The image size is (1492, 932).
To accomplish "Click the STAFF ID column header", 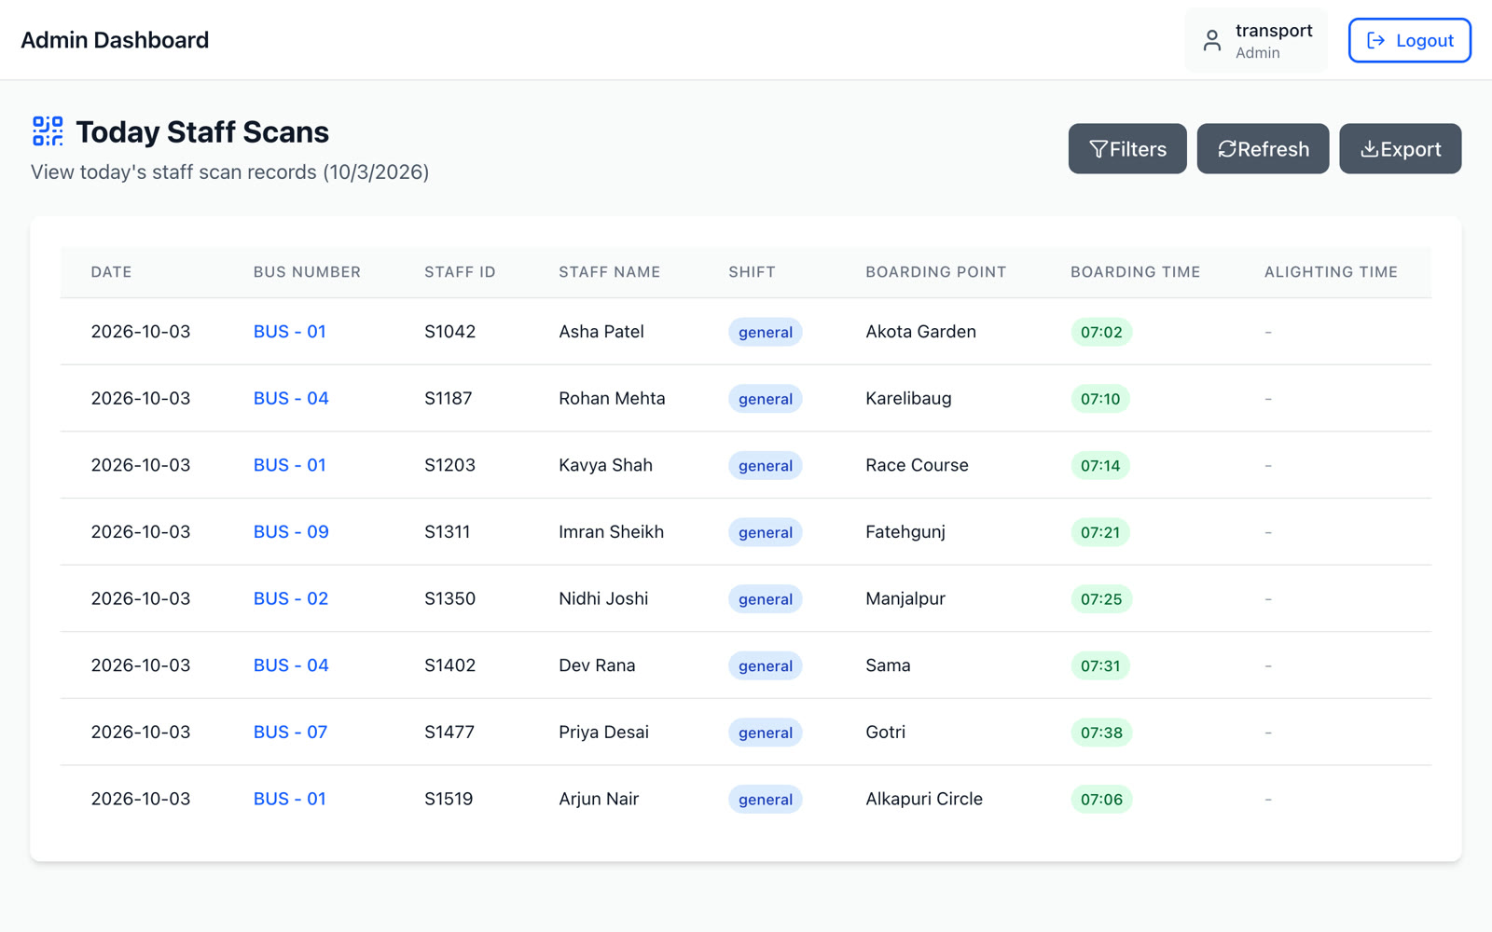I will pos(460,272).
